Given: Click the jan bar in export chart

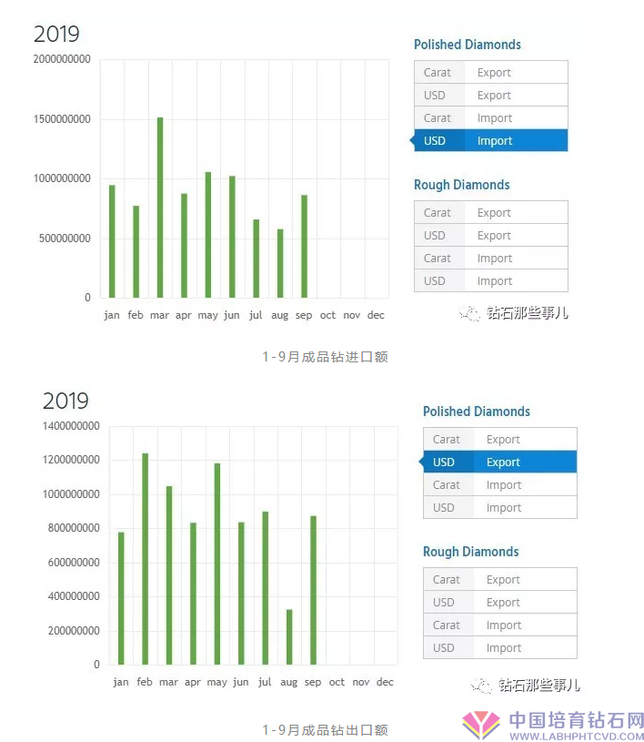Looking at the screenshot, I should point(121,598).
